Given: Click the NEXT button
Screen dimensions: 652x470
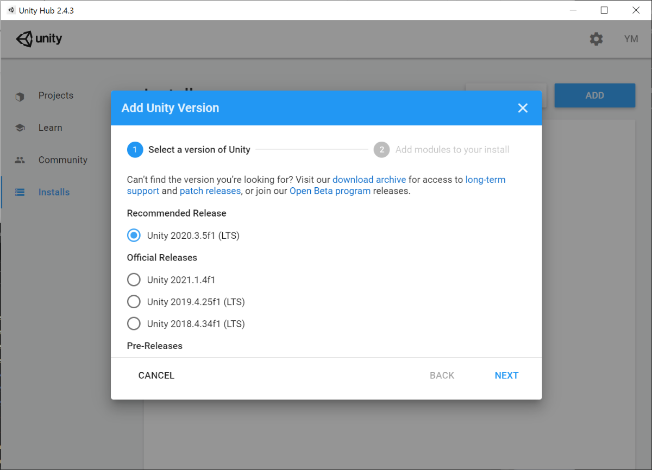Looking at the screenshot, I should tap(506, 376).
